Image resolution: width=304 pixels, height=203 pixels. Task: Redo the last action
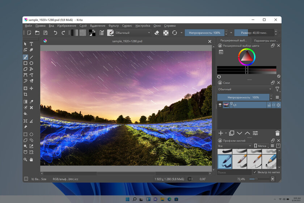(x=63, y=33)
